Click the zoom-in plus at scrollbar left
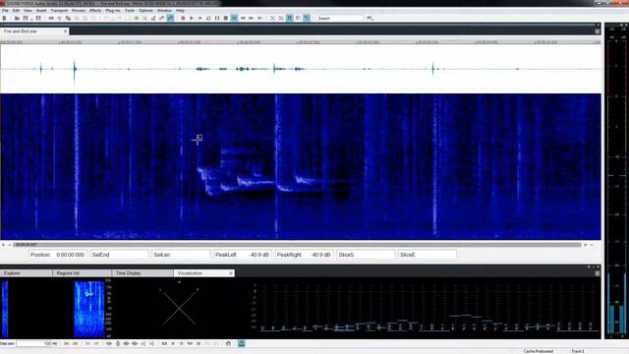Image resolution: width=629 pixels, height=354 pixels. tap(3, 245)
